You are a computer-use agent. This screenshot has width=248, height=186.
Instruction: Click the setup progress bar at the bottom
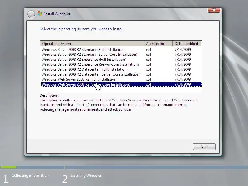tap(124, 167)
